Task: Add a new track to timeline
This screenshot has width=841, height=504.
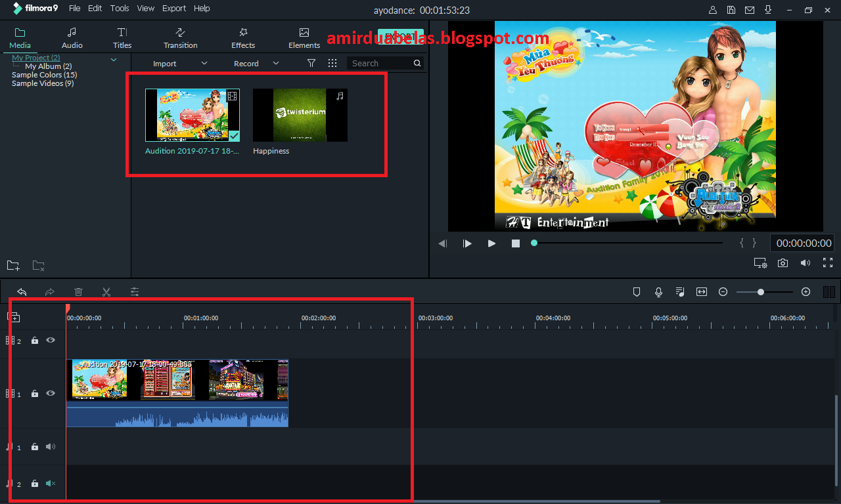Action: pos(14,317)
